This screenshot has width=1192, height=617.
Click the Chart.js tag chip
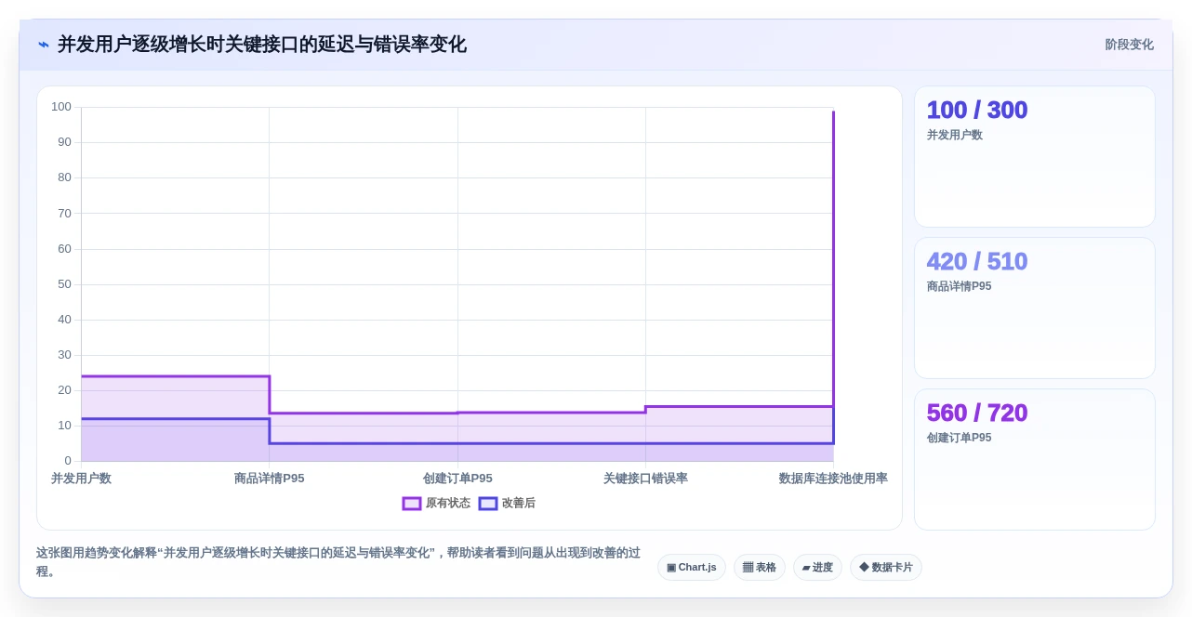click(x=692, y=568)
